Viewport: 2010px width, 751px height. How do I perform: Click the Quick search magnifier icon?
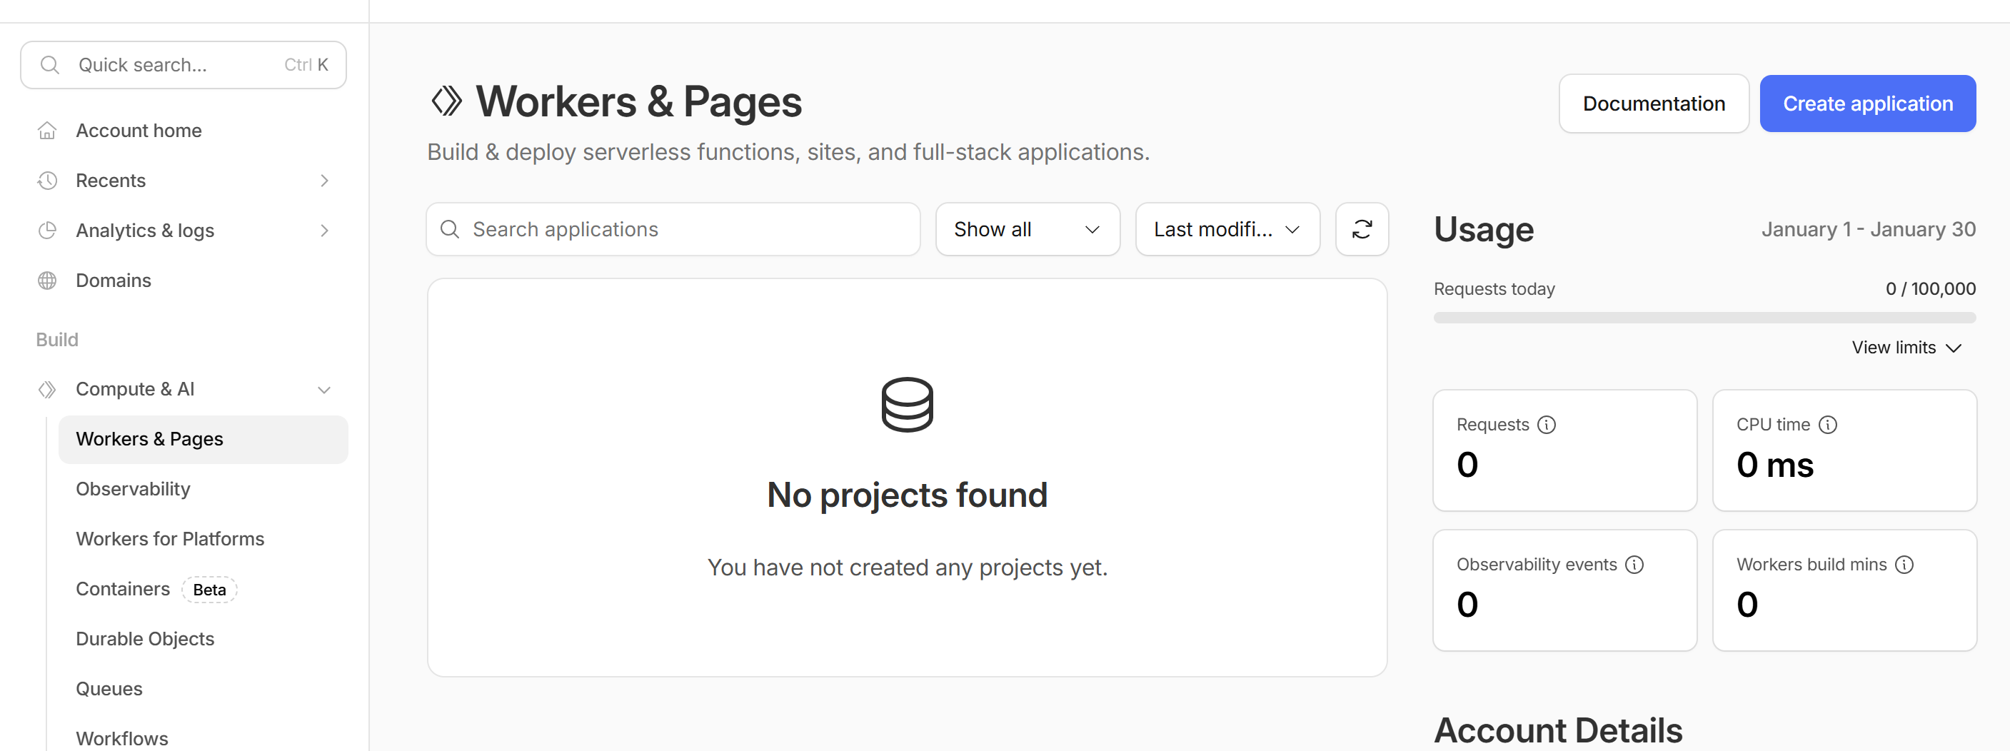pos(50,65)
